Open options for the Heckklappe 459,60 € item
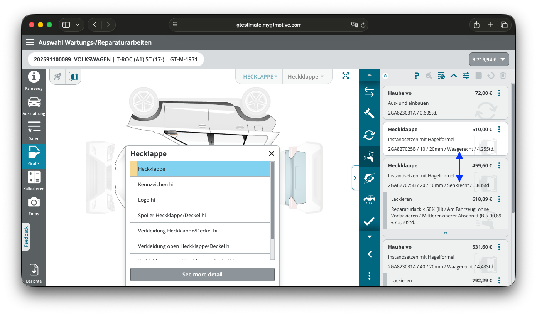 pos(499,166)
